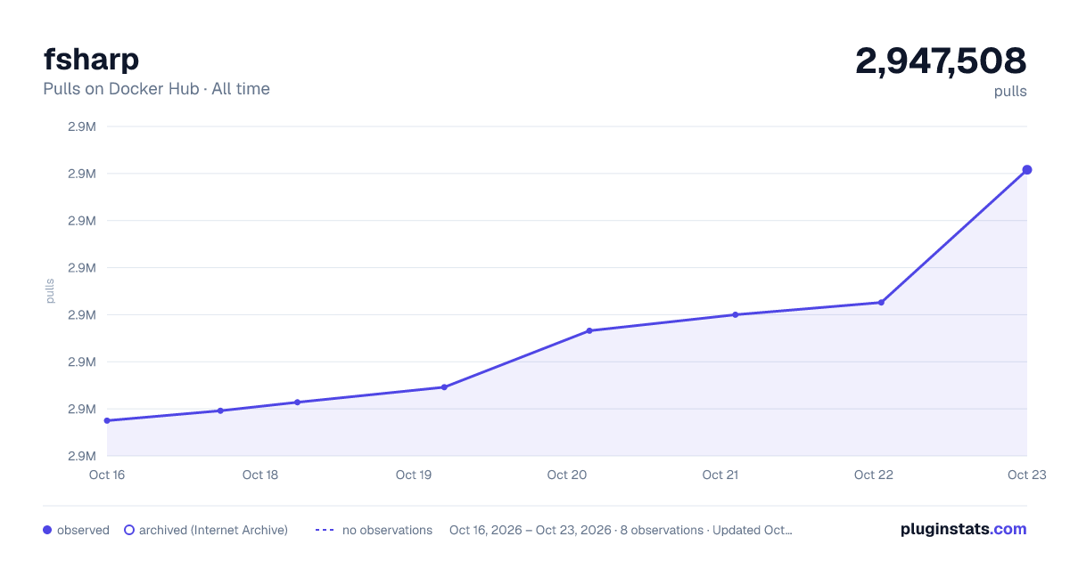Select the data point just after Oct 20
The width and height of the screenshot is (1070, 561).
(589, 330)
